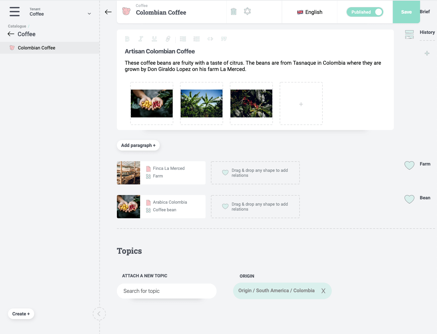
Task: Open the graph star icon in header
Action: click(247, 11)
